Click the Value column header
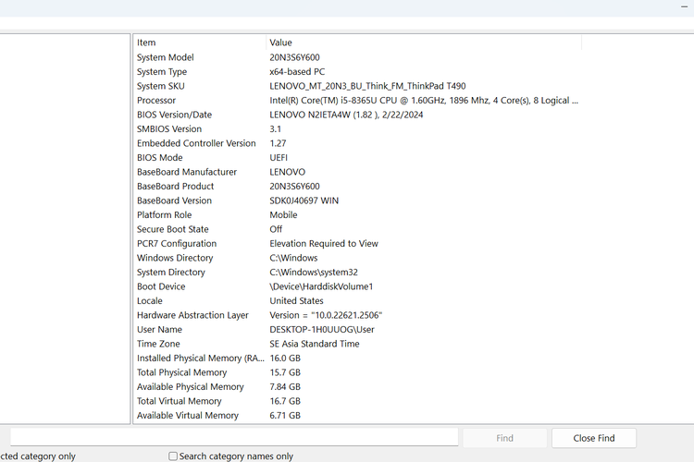The image size is (694, 462). (x=422, y=43)
